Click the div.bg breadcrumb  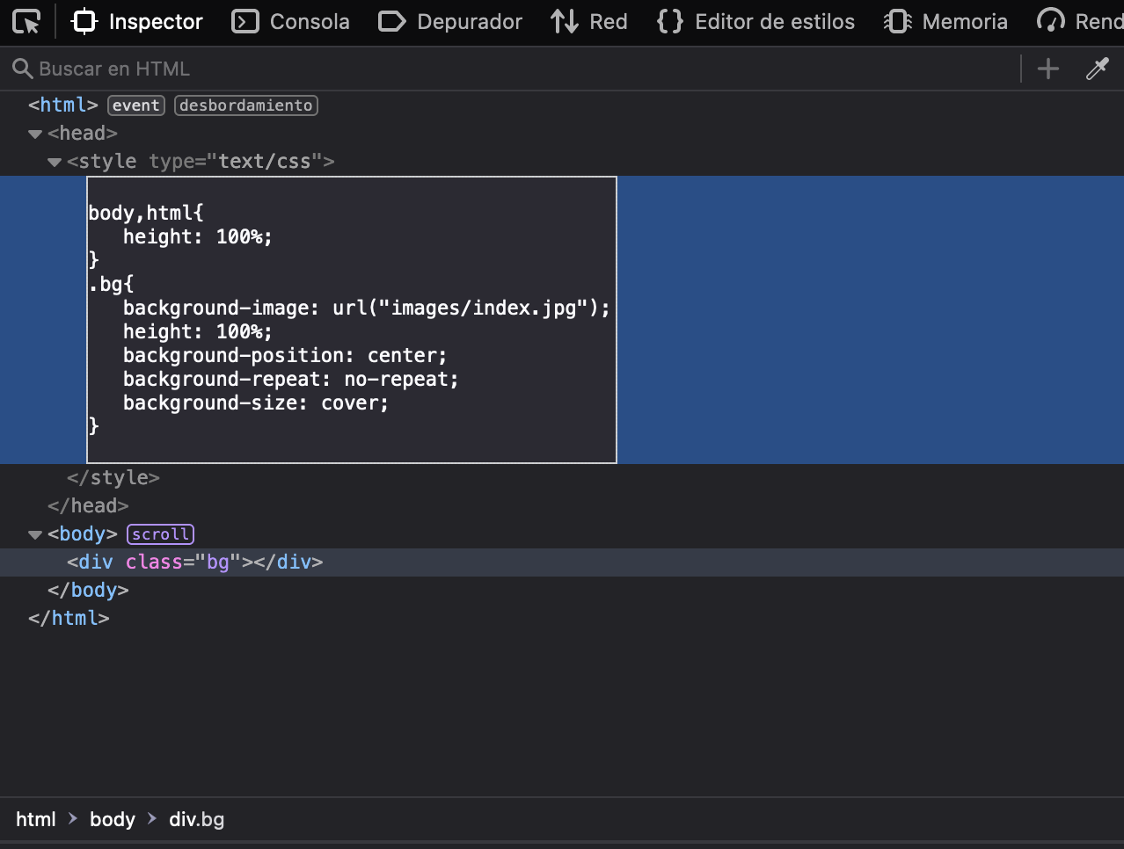197,819
